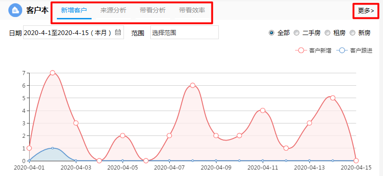
Task: Click the blue 客户本 house icon
Action: coord(15,10)
